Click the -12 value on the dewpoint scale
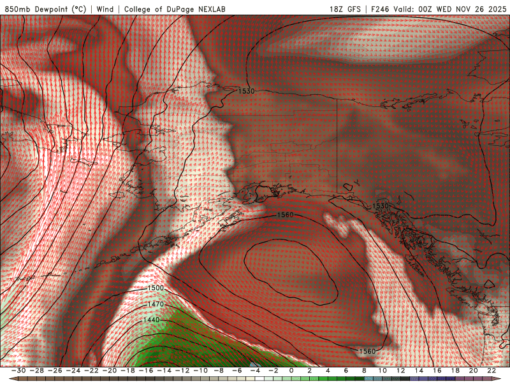The image size is (510, 382). (x=182, y=371)
